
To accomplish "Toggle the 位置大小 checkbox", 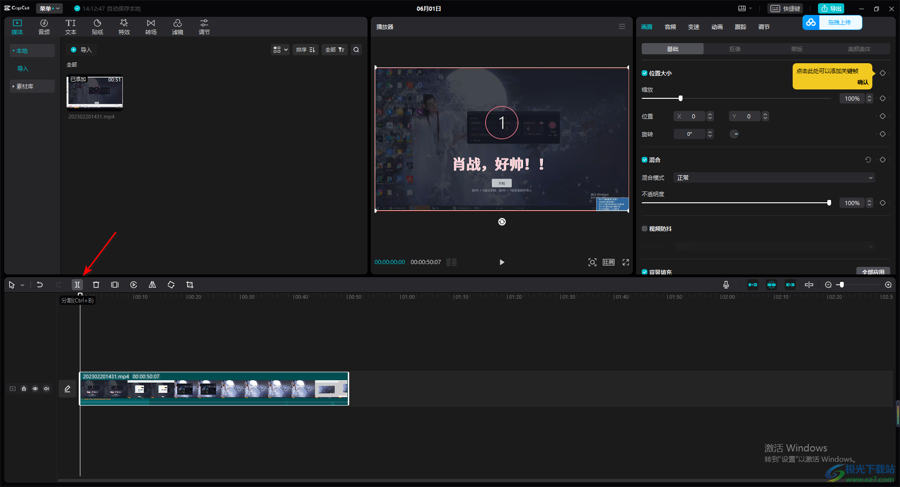I will (645, 73).
